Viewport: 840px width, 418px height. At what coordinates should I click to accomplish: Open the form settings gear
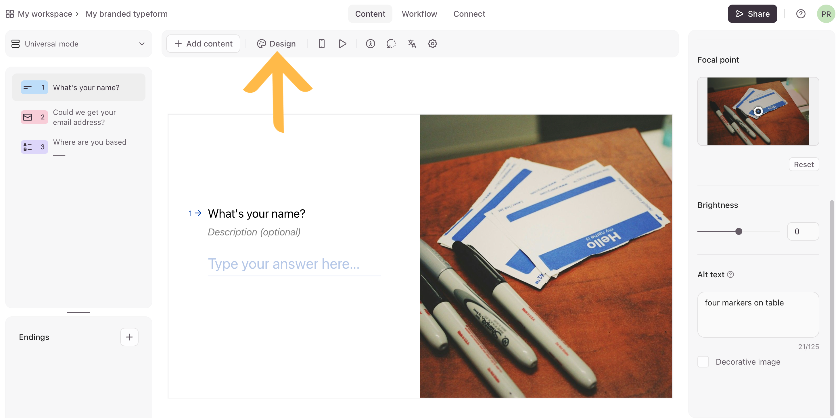(x=432, y=44)
